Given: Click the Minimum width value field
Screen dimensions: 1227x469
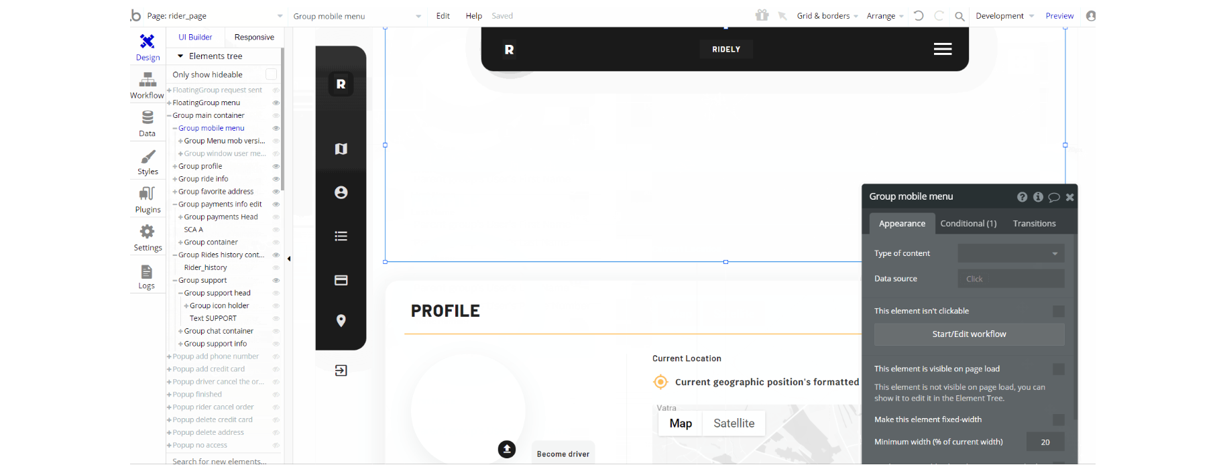Looking at the screenshot, I should point(1045,442).
